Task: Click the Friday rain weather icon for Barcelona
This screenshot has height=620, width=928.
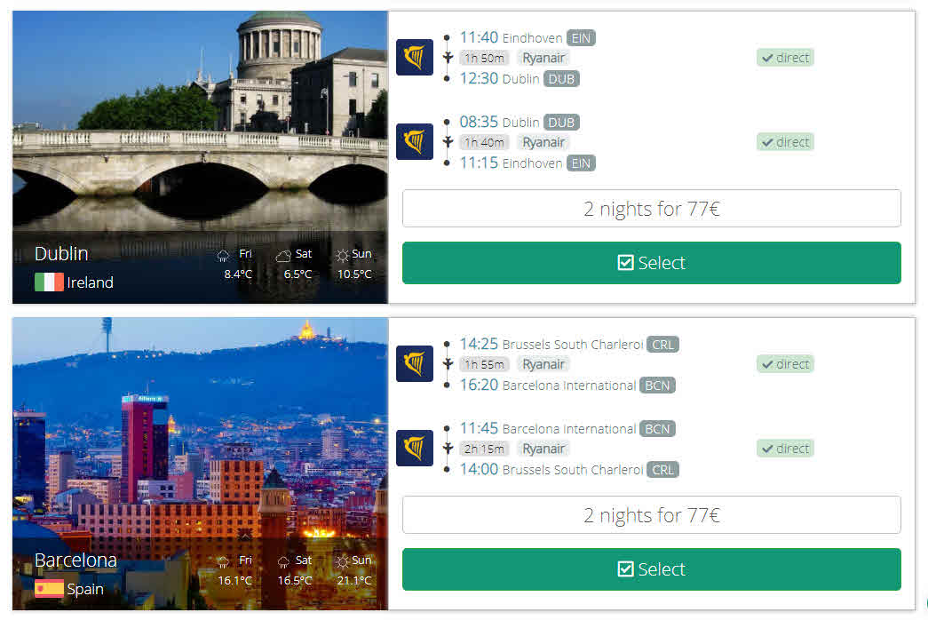Action: click(223, 561)
